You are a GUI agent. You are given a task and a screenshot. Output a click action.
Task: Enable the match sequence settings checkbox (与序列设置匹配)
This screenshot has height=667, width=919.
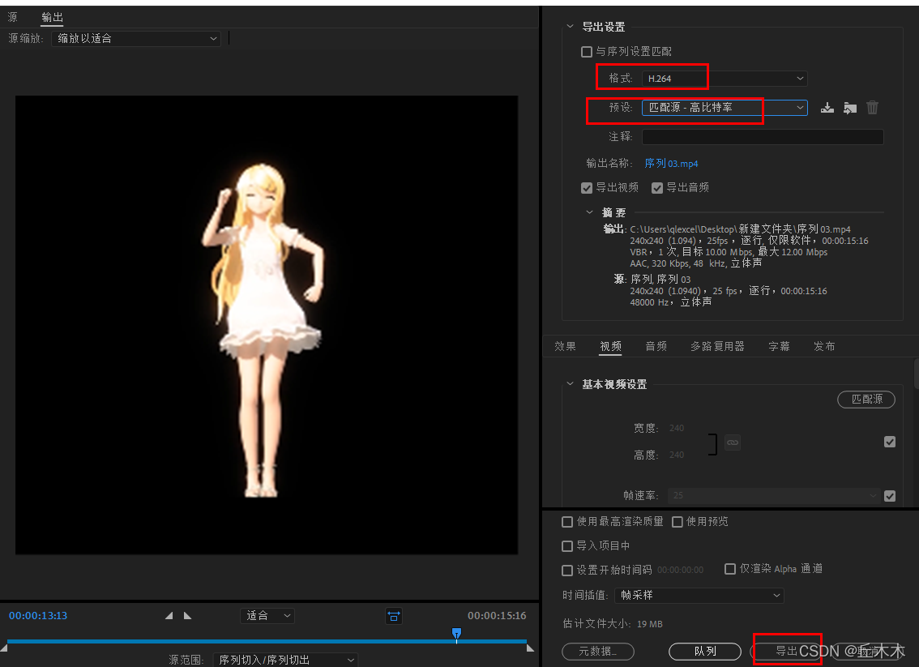587,52
